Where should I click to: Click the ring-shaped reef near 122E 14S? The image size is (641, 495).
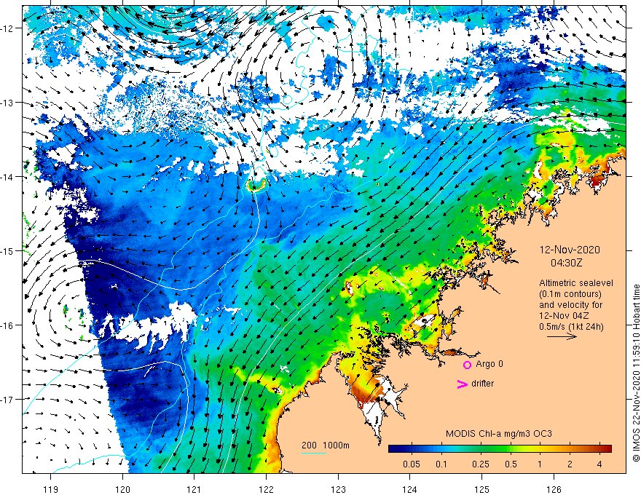[x=256, y=185]
